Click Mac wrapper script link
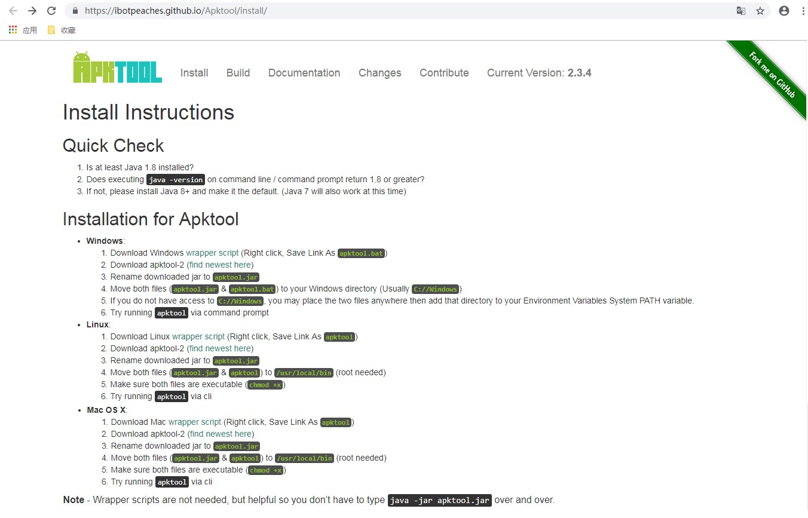This screenshot has height=518, width=808. point(195,422)
